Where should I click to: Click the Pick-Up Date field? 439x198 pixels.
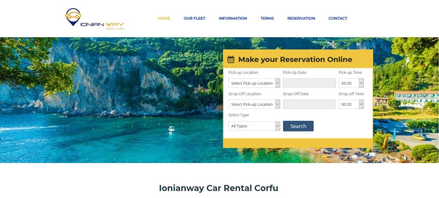[x=309, y=83]
